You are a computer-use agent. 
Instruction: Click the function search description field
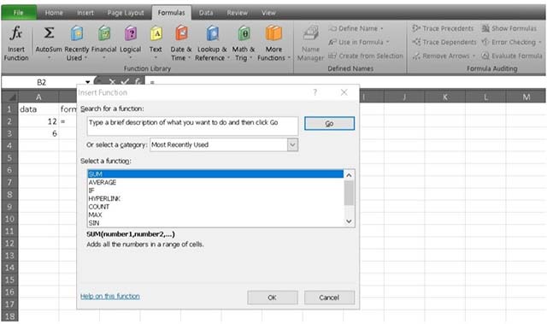tap(192, 126)
